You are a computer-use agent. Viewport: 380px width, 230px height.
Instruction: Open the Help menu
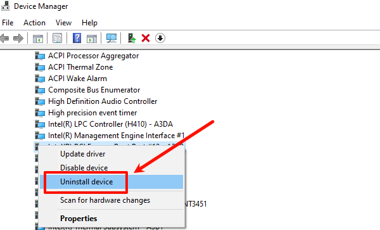[x=89, y=23]
